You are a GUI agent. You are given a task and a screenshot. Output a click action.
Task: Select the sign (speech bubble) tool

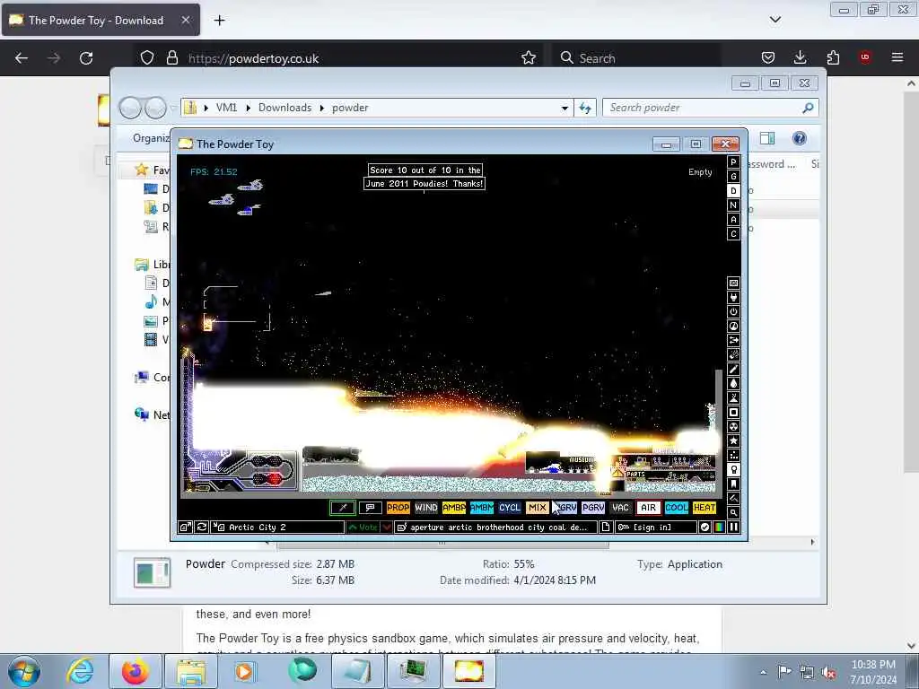tap(371, 508)
